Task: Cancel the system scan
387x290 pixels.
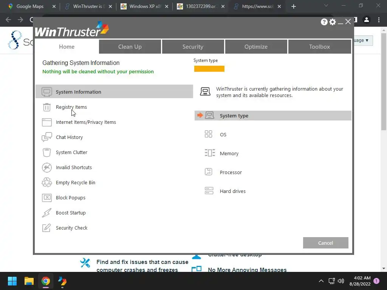Action: [325, 243]
